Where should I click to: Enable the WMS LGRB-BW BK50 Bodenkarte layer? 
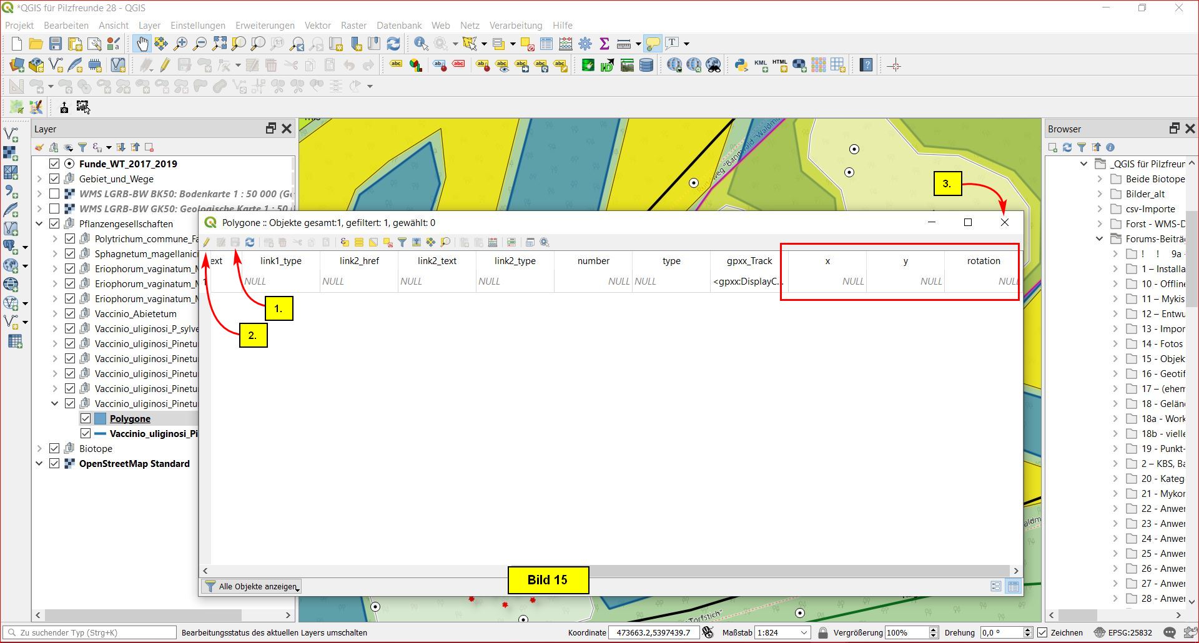(54, 194)
